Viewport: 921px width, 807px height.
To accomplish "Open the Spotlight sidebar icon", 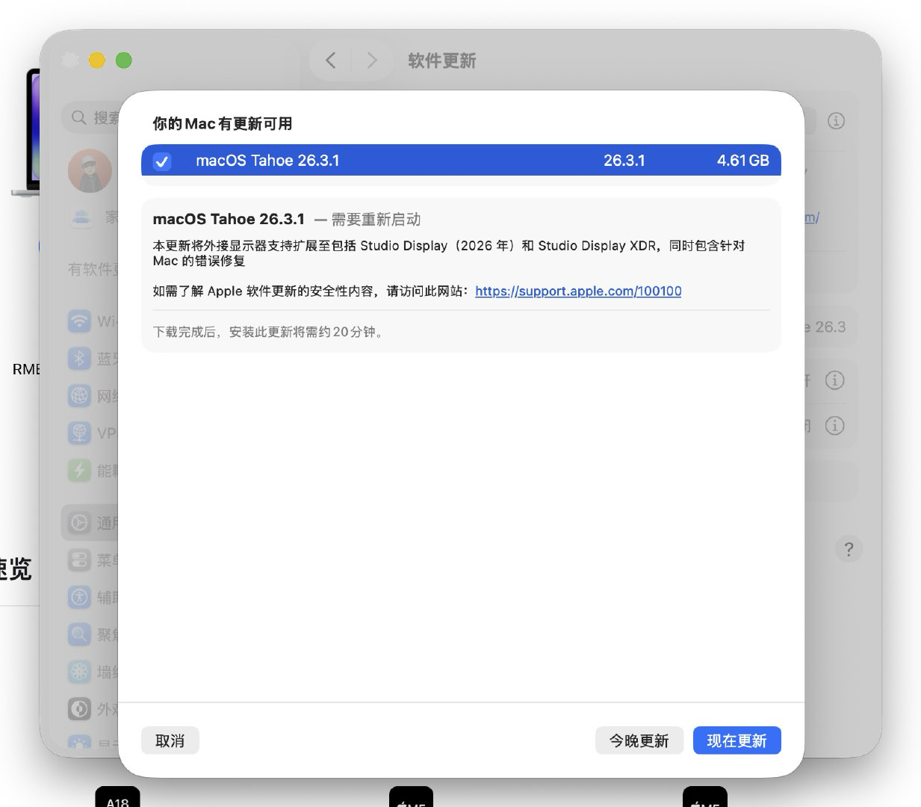I will [x=79, y=634].
